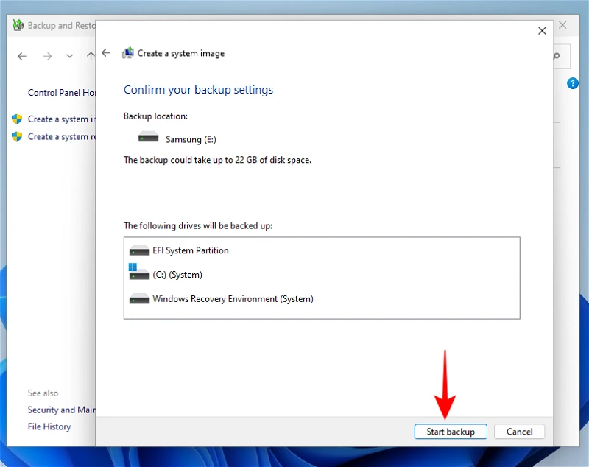
Task: Cancel the system image wizard
Action: coord(519,432)
